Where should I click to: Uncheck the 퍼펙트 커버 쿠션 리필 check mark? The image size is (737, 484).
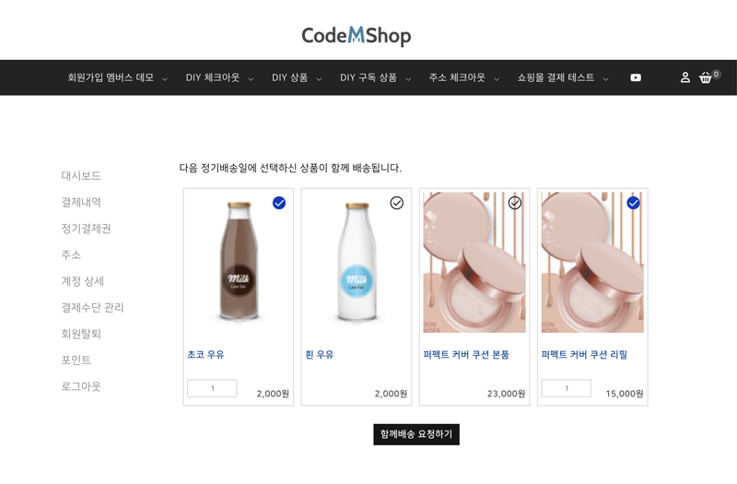click(x=633, y=203)
